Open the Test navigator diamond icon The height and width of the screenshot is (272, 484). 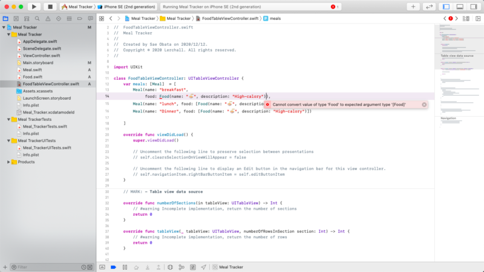[x=59, y=19]
